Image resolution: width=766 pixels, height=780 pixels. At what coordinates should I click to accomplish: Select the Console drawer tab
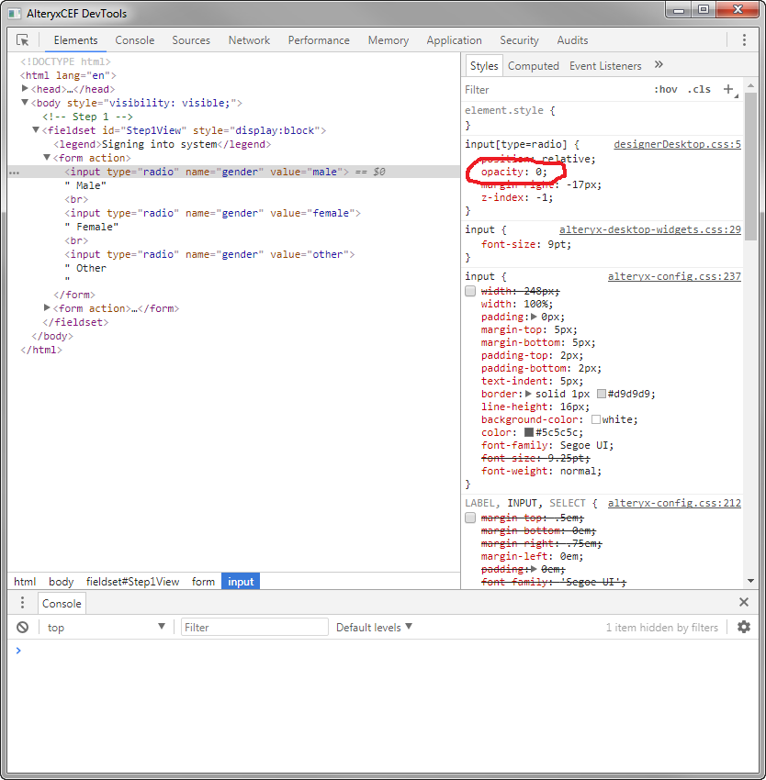pos(62,604)
